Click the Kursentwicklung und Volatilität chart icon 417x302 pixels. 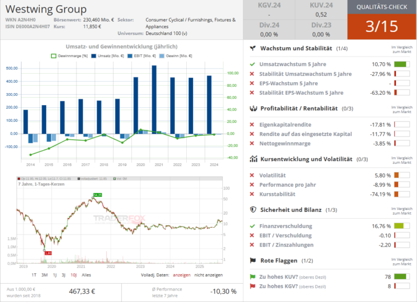253,159
